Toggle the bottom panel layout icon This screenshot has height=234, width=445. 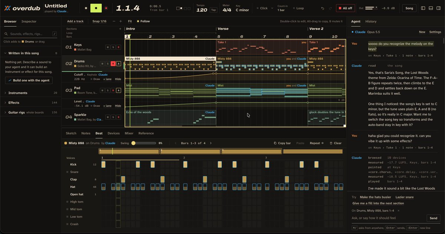click(x=431, y=8)
